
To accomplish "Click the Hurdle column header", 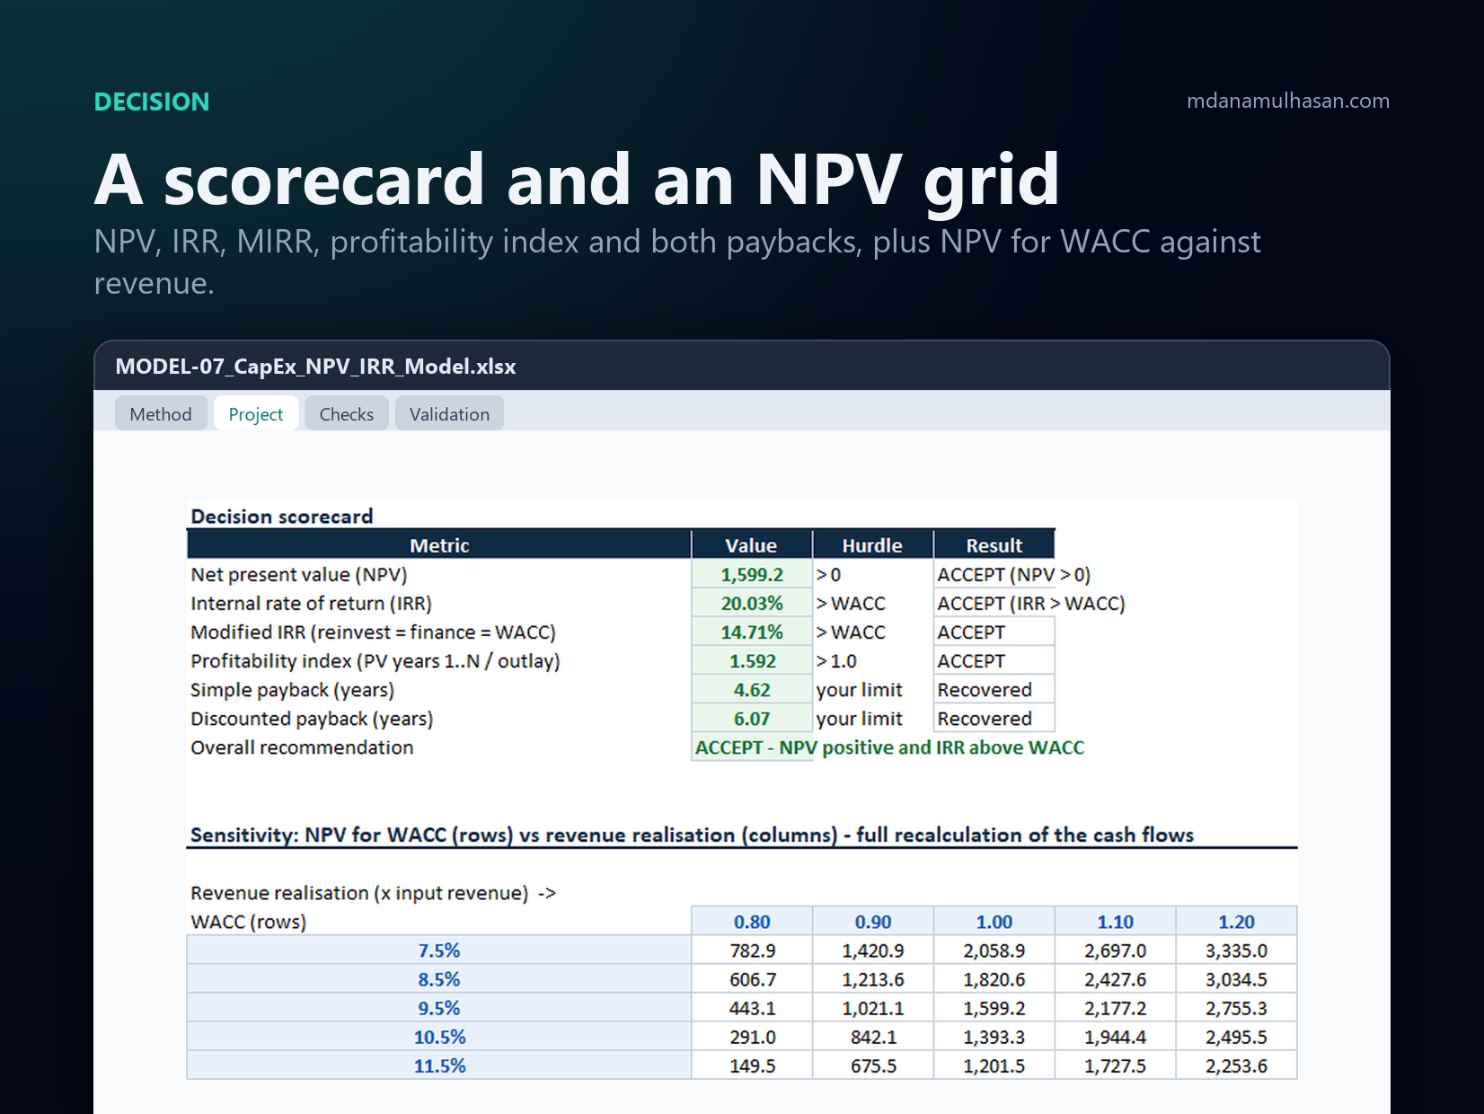I will (x=873, y=545).
